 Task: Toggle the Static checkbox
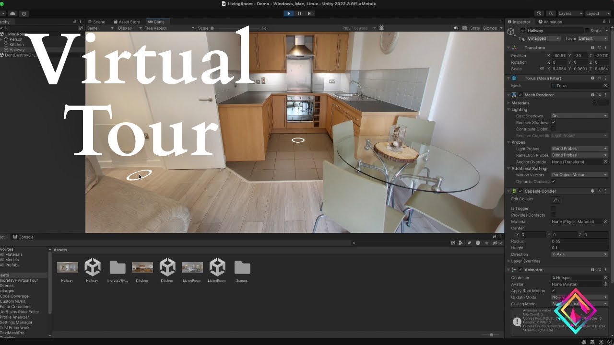pos(587,31)
